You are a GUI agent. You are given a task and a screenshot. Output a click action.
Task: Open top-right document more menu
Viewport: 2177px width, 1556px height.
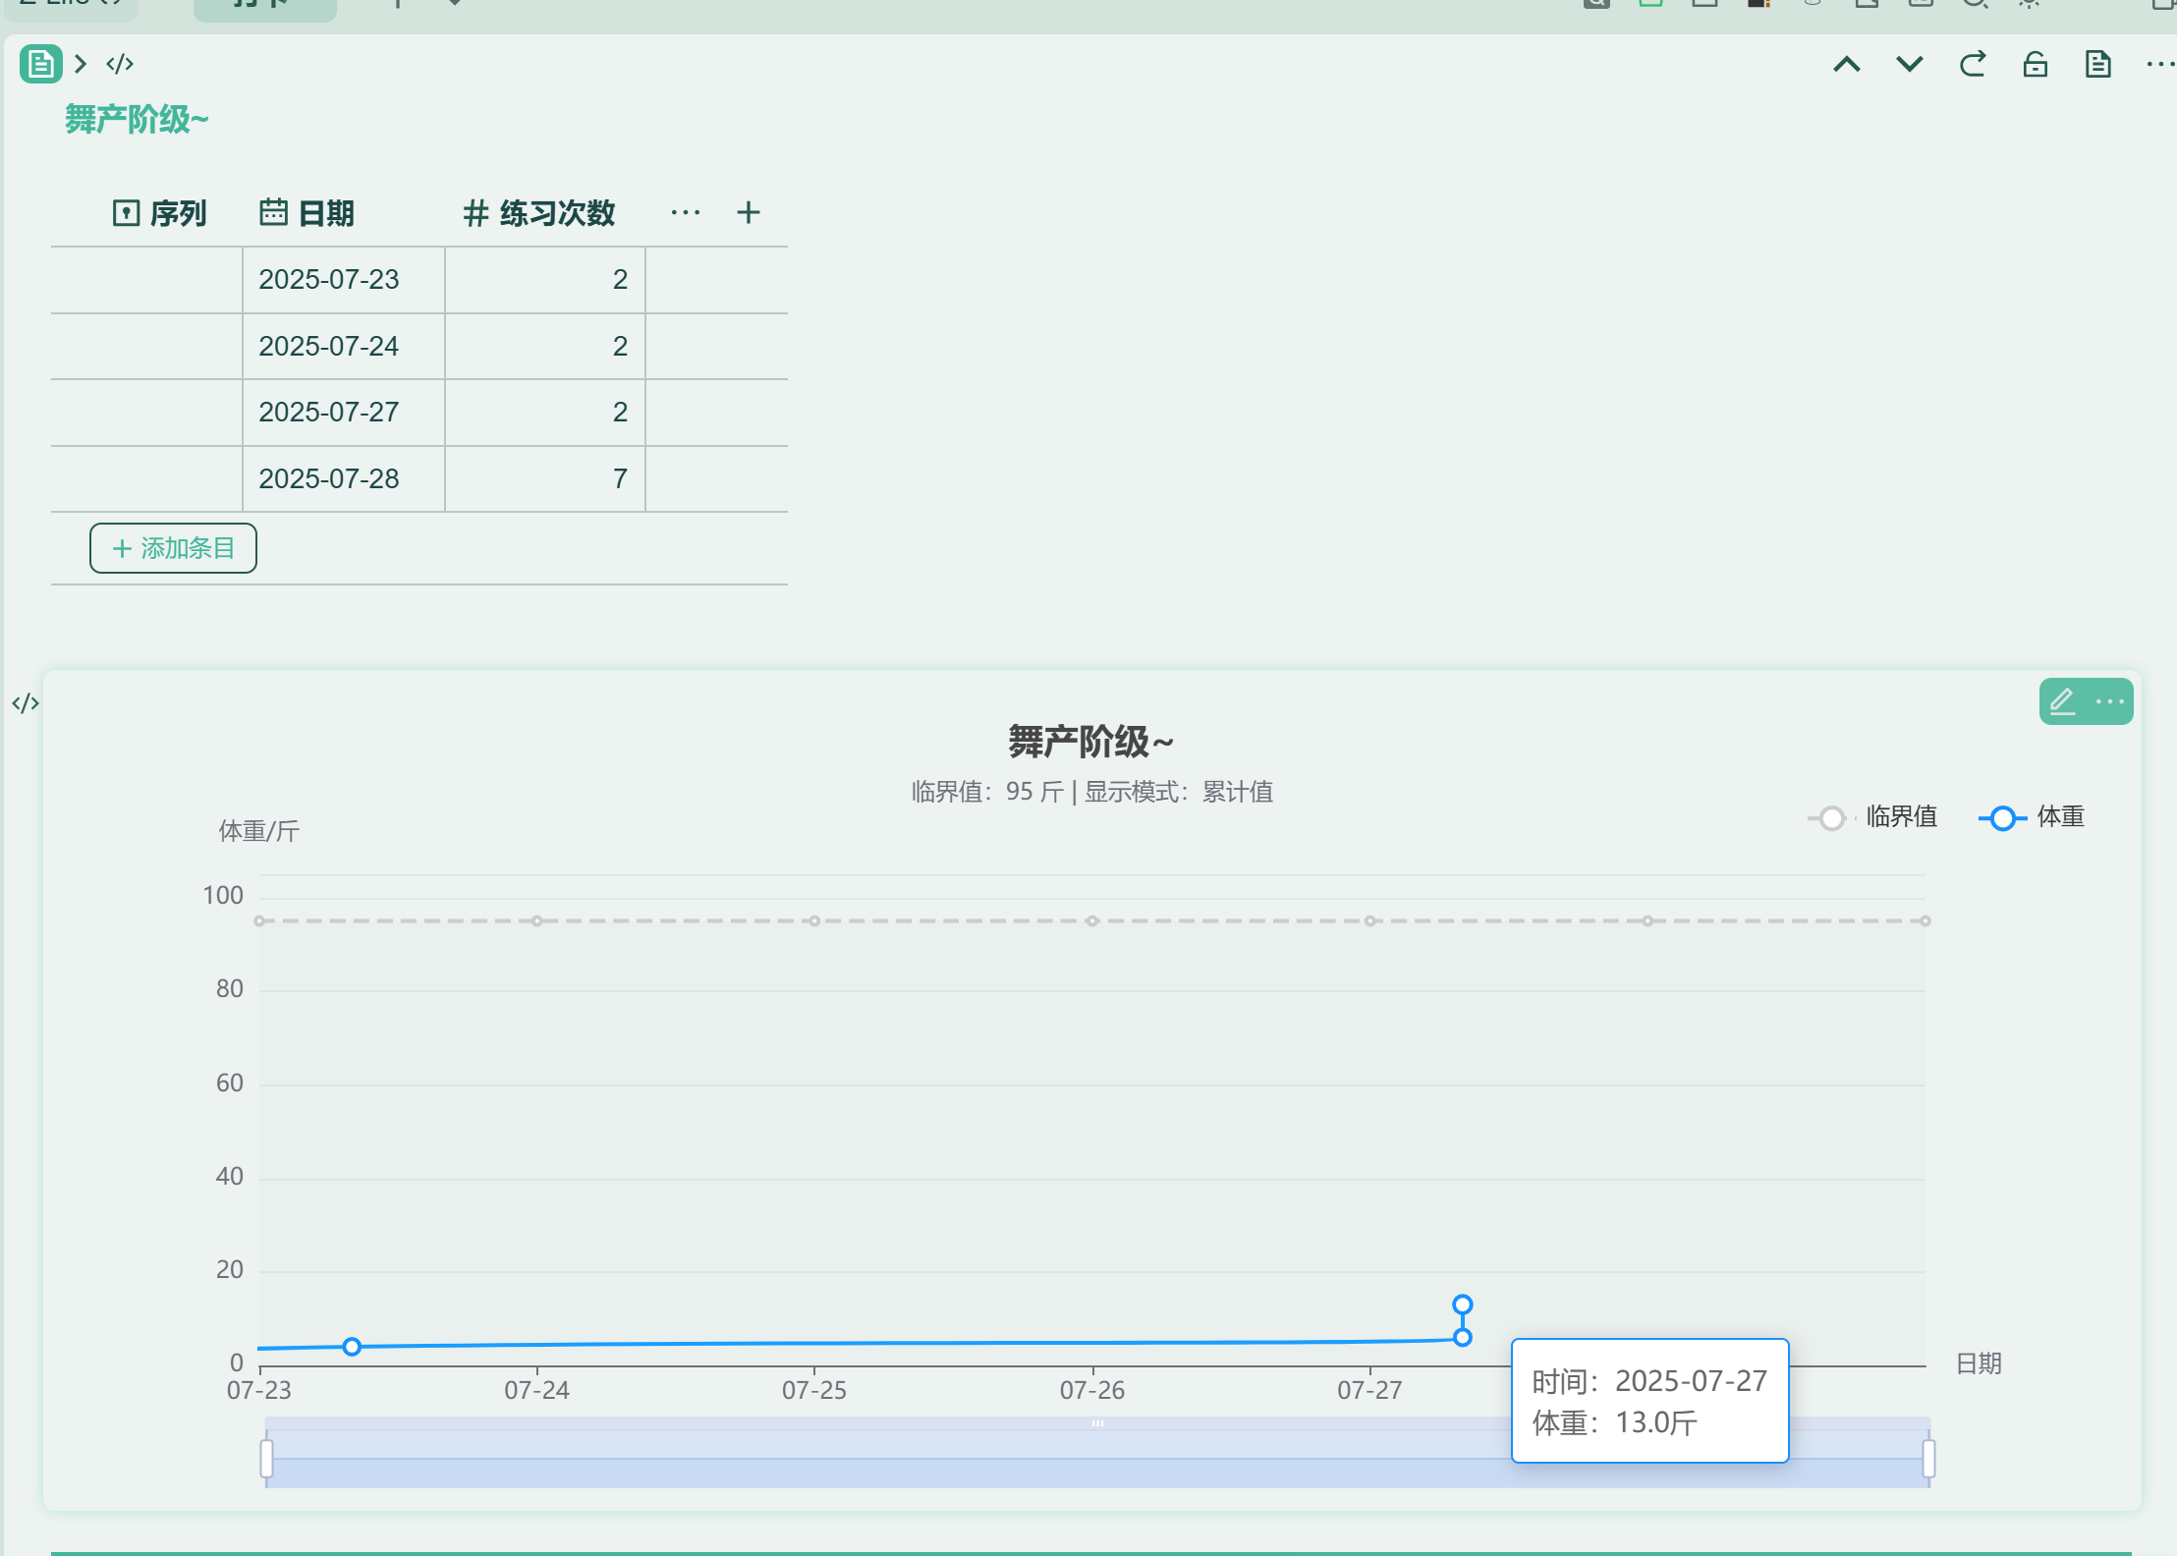2159,65
